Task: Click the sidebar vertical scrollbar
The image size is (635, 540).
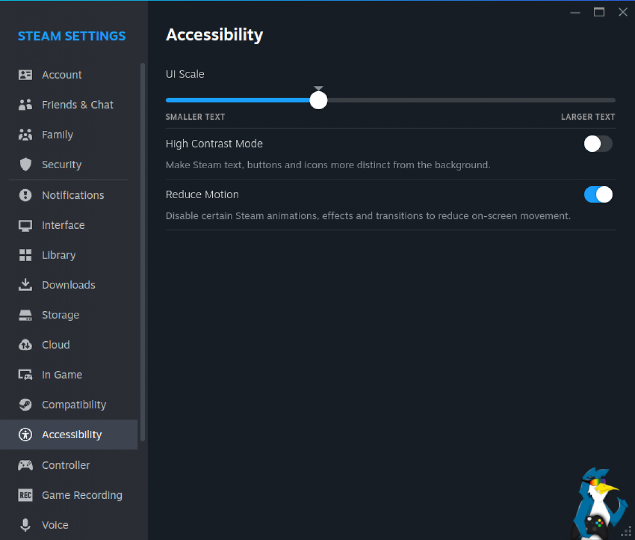Action: (142, 252)
